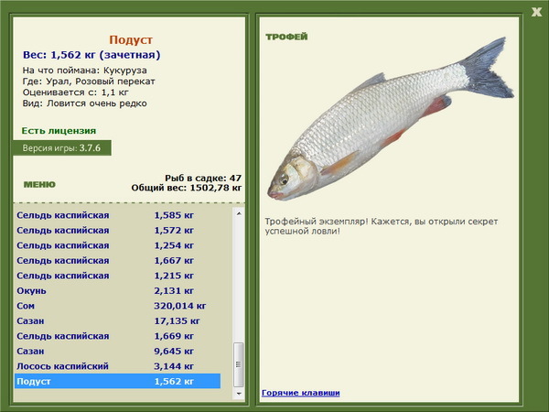Click the Трофейный экземпляр description text
549x412 pixels.
pos(382,226)
